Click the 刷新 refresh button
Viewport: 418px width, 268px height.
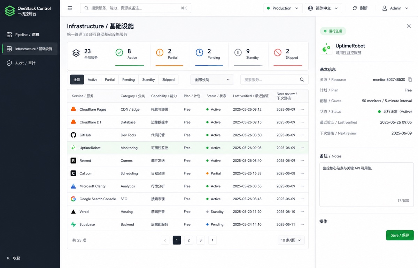[360, 8]
